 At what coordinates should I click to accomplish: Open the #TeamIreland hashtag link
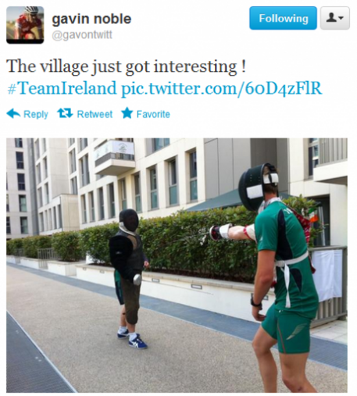tap(62, 88)
